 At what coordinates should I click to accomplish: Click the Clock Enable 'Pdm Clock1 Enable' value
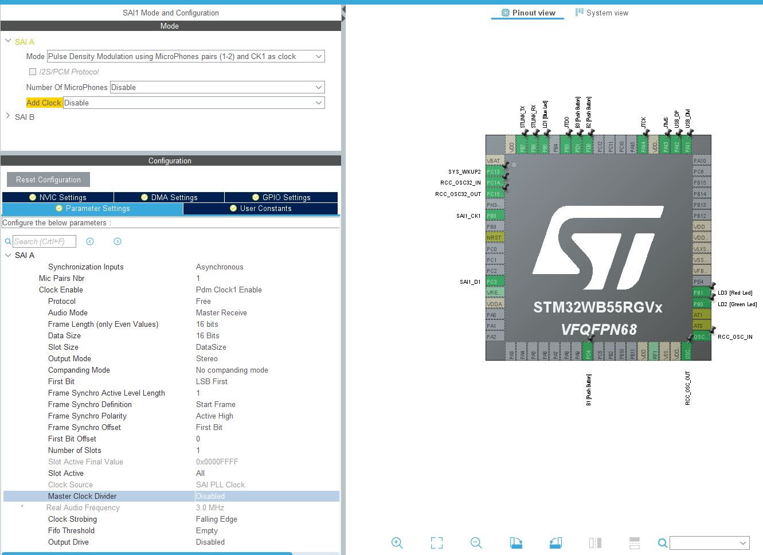pos(229,290)
